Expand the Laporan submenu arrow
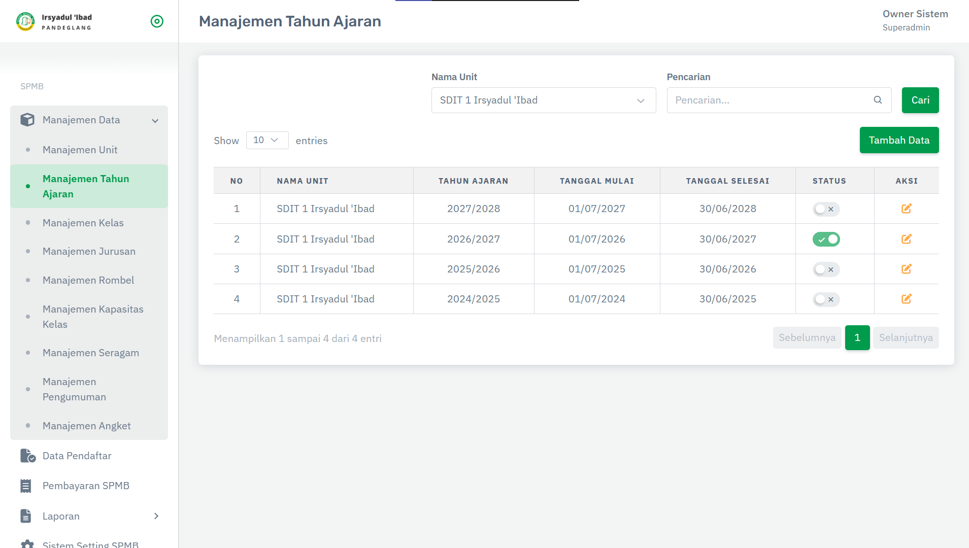 click(156, 516)
